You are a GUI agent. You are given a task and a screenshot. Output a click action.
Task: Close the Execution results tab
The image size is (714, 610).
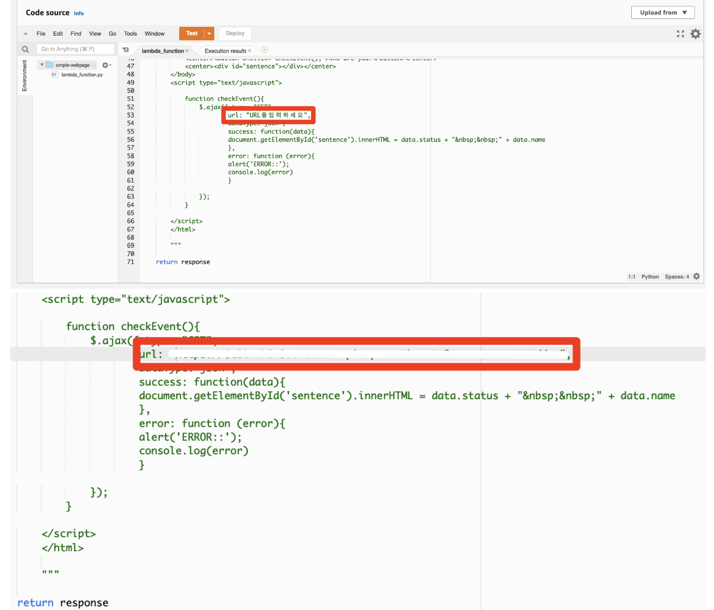click(250, 51)
